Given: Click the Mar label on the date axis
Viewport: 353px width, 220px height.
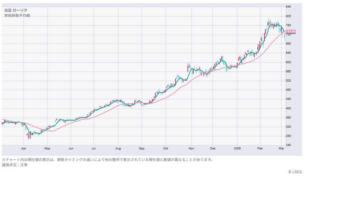Looking at the screenshot, I should pos(282,148).
